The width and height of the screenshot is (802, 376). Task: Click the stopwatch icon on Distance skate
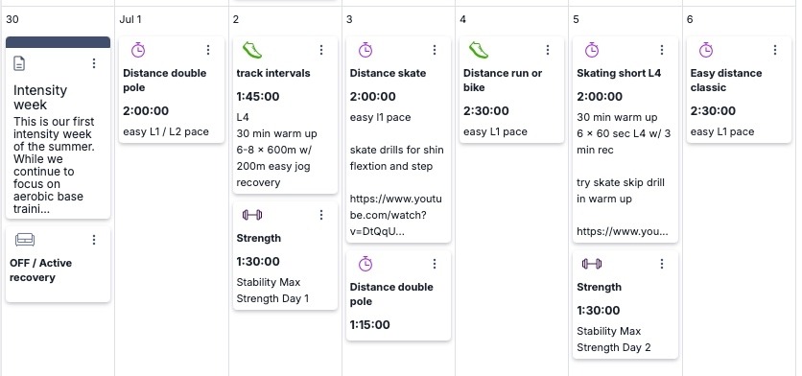click(x=366, y=50)
